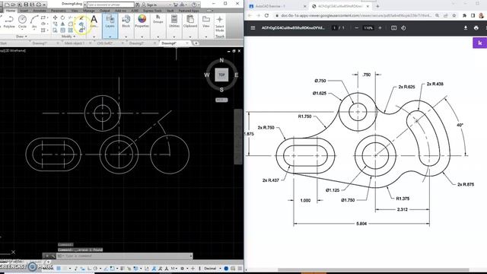Select the Circle drawing tool
Viewport: 487px width, 274px height.
pyautogui.click(x=22, y=21)
